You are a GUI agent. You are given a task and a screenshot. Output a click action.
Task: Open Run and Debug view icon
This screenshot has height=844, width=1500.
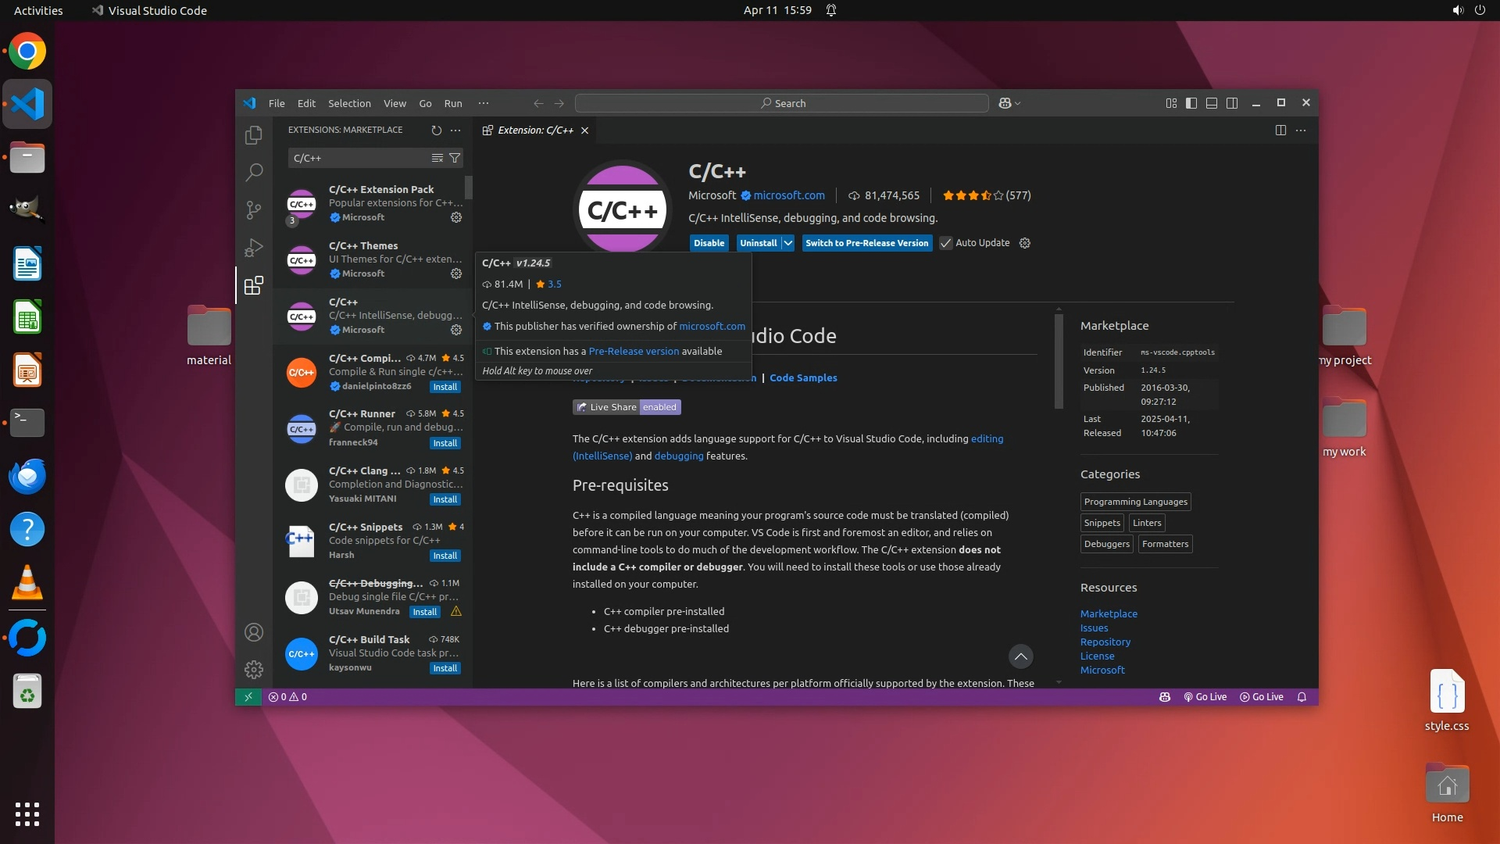(253, 248)
